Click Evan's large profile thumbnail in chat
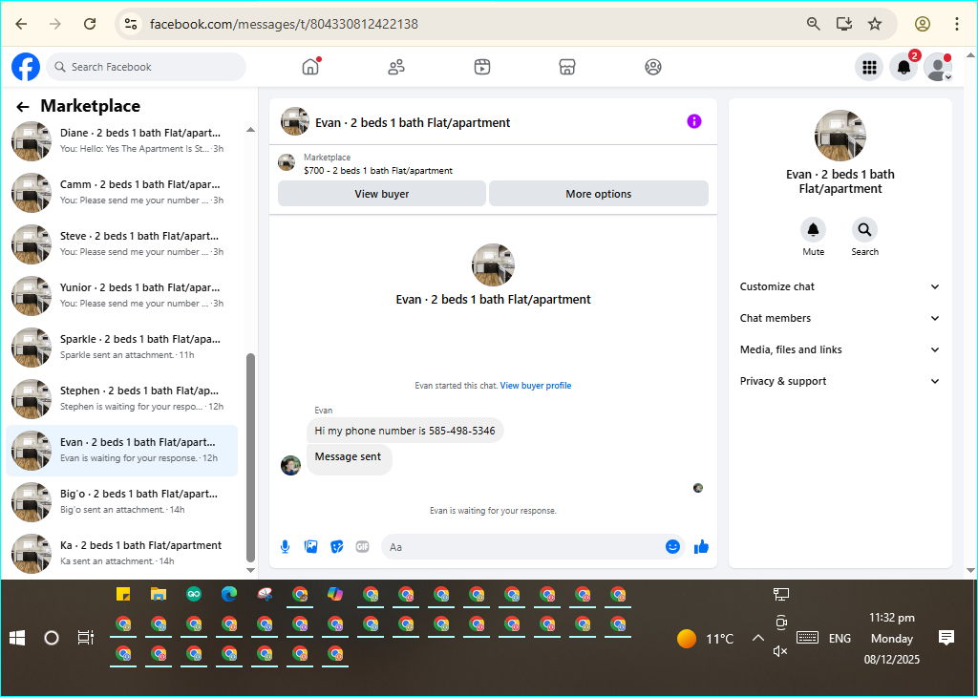This screenshot has width=978, height=697. click(x=493, y=264)
